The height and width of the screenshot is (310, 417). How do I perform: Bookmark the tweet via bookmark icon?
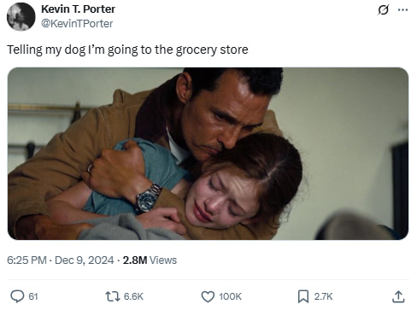coord(303,296)
